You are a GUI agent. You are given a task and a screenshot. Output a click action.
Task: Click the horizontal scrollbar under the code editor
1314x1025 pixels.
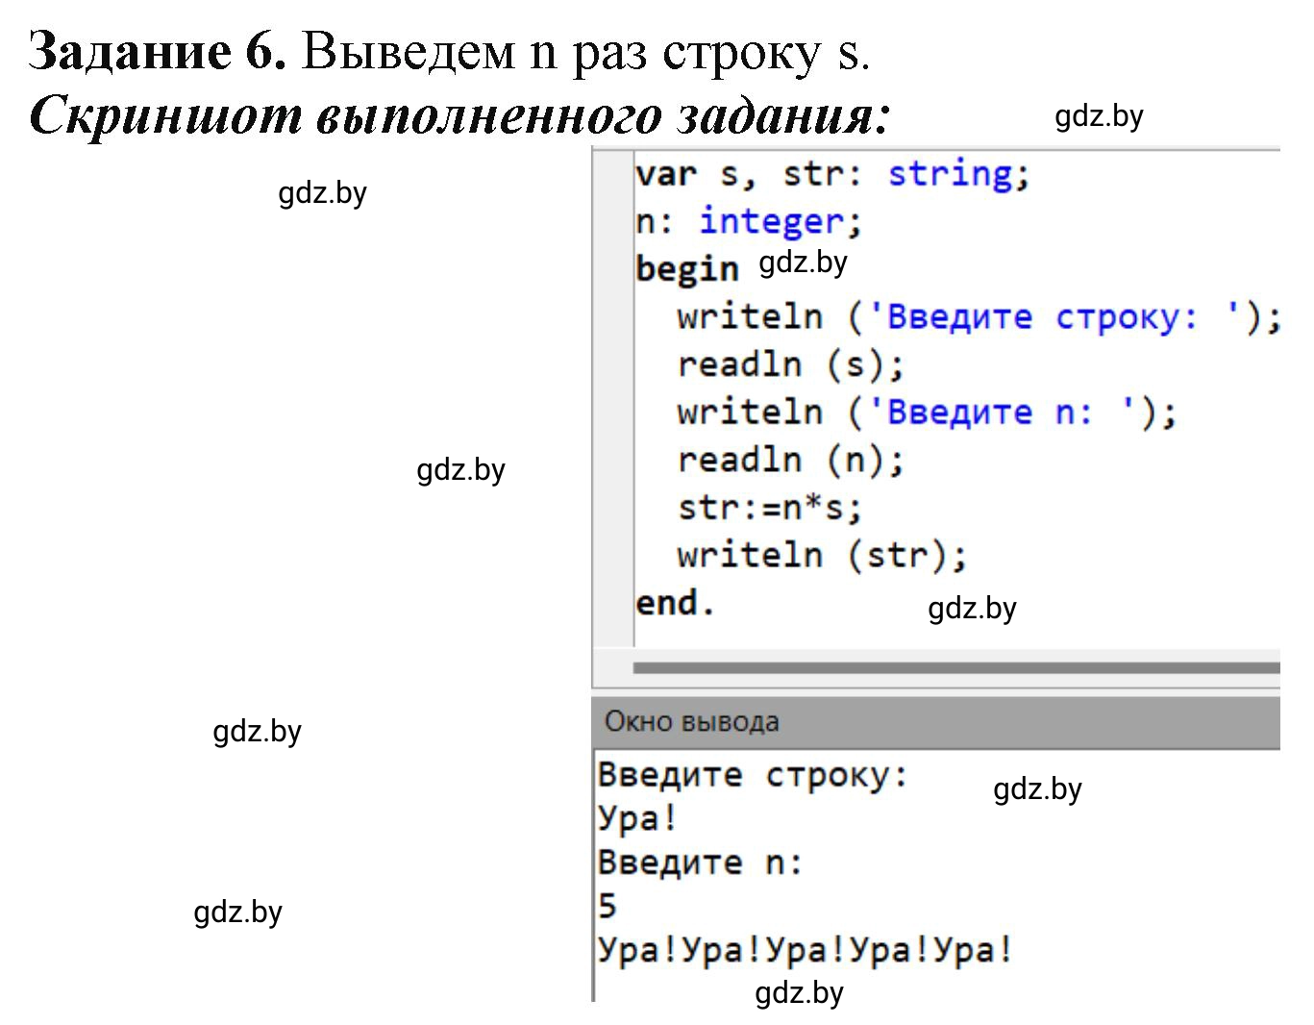click(x=956, y=666)
